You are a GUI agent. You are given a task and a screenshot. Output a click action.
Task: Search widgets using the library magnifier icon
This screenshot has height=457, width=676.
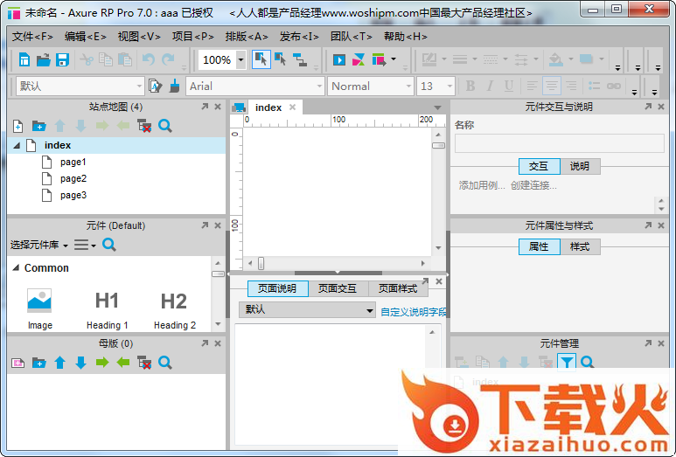(x=109, y=246)
